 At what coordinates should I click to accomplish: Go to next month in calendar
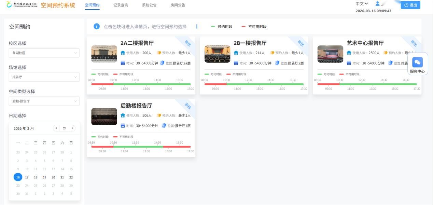[72, 128]
